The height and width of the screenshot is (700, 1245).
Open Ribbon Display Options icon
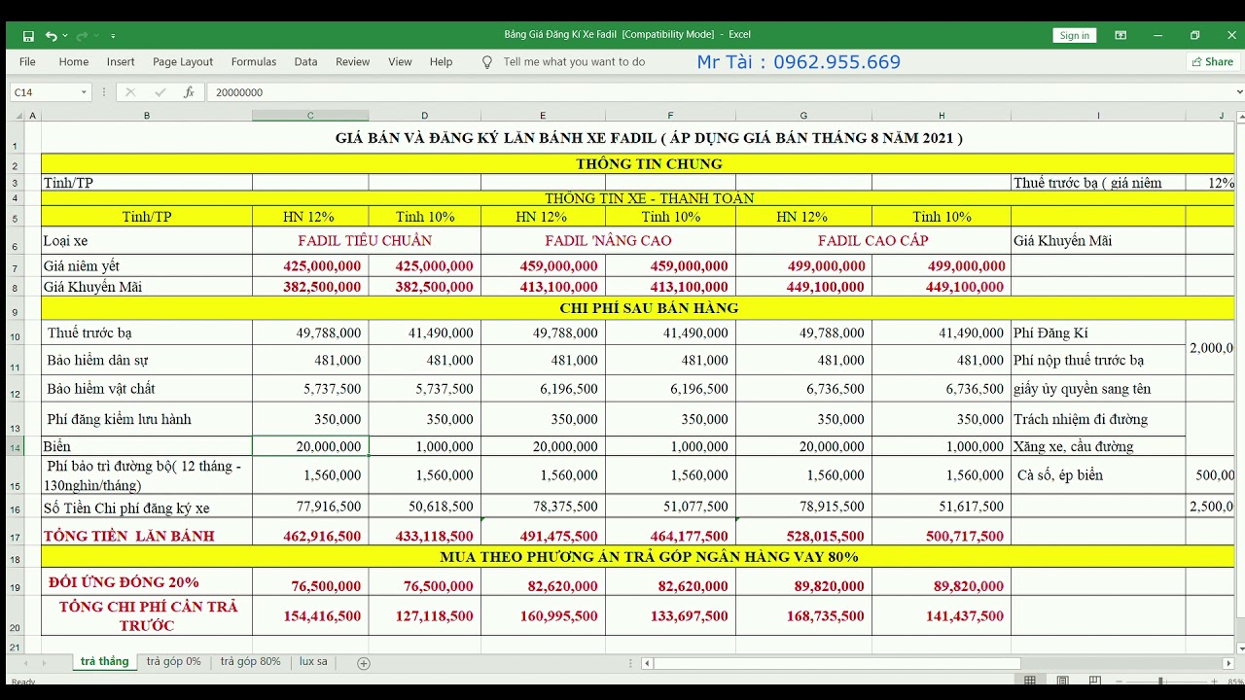click(x=1120, y=35)
